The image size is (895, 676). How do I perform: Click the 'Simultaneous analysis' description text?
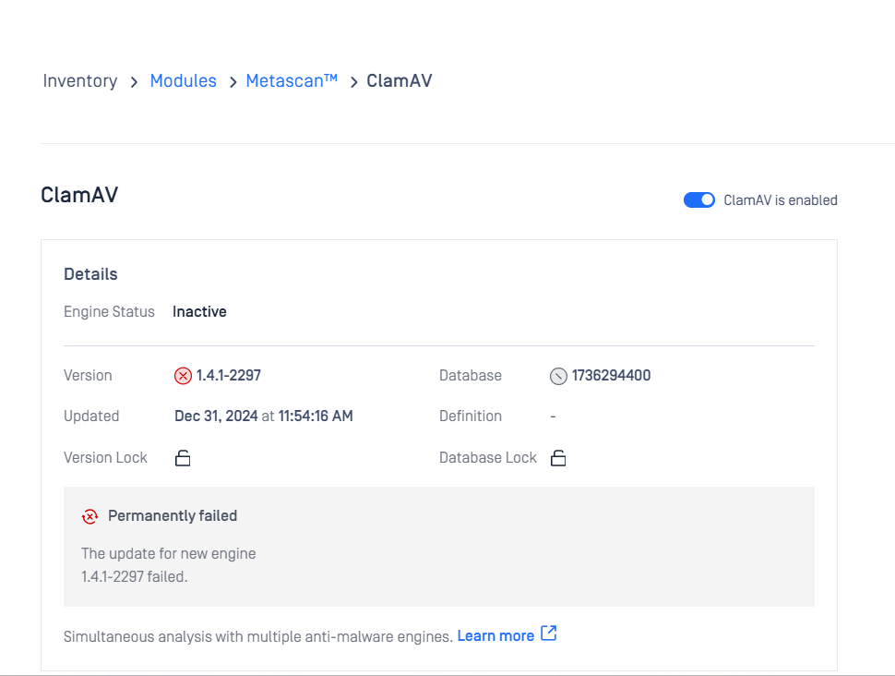tap(258, 636)
